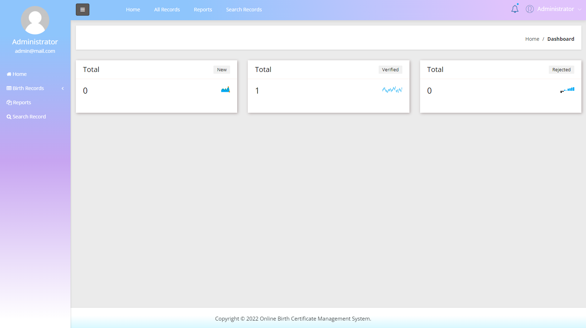Click the area chart icon in New card

(225, 89)
